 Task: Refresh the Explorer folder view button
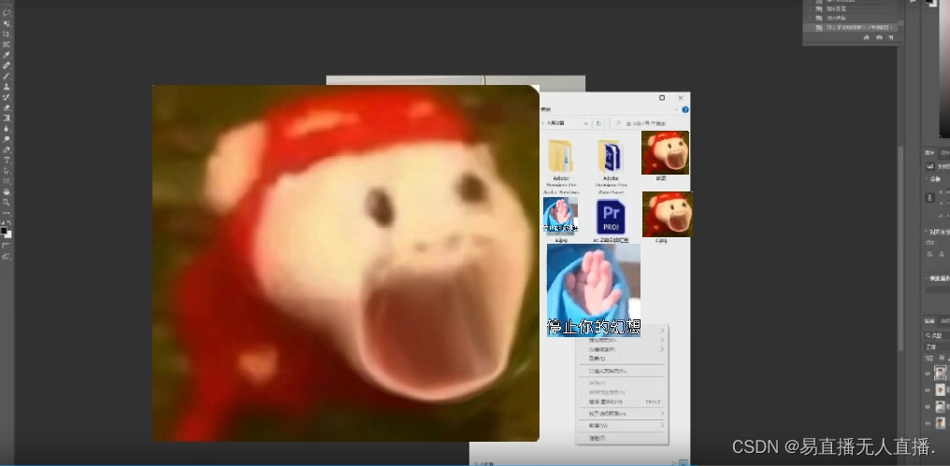pyautogui.click(x=598, y=123)
